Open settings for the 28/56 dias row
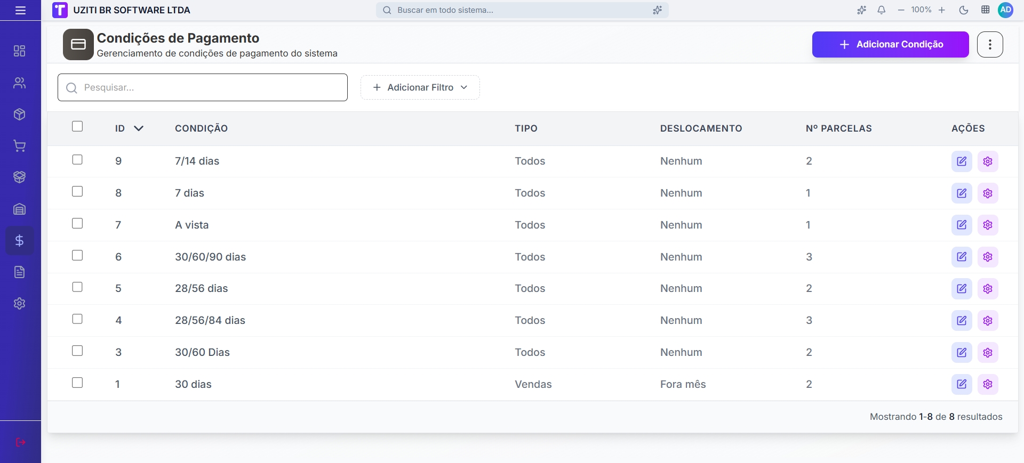The image size is (1024, 463). click(x=988, y=289)
